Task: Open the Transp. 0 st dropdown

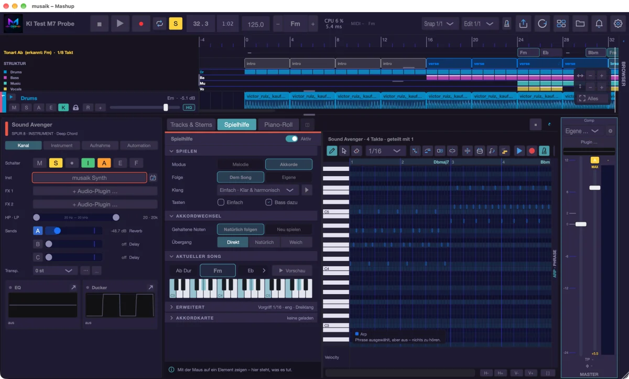Action: tap(55, 270)
